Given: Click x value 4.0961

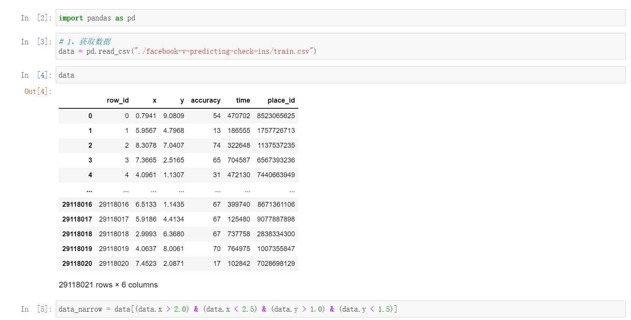Looking at the screenshot, I should (x=146, y=175).
